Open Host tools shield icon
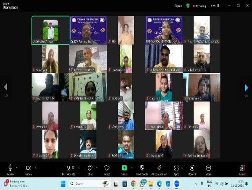This screenshot has width=252, height=190. click(x=142, y=170)
